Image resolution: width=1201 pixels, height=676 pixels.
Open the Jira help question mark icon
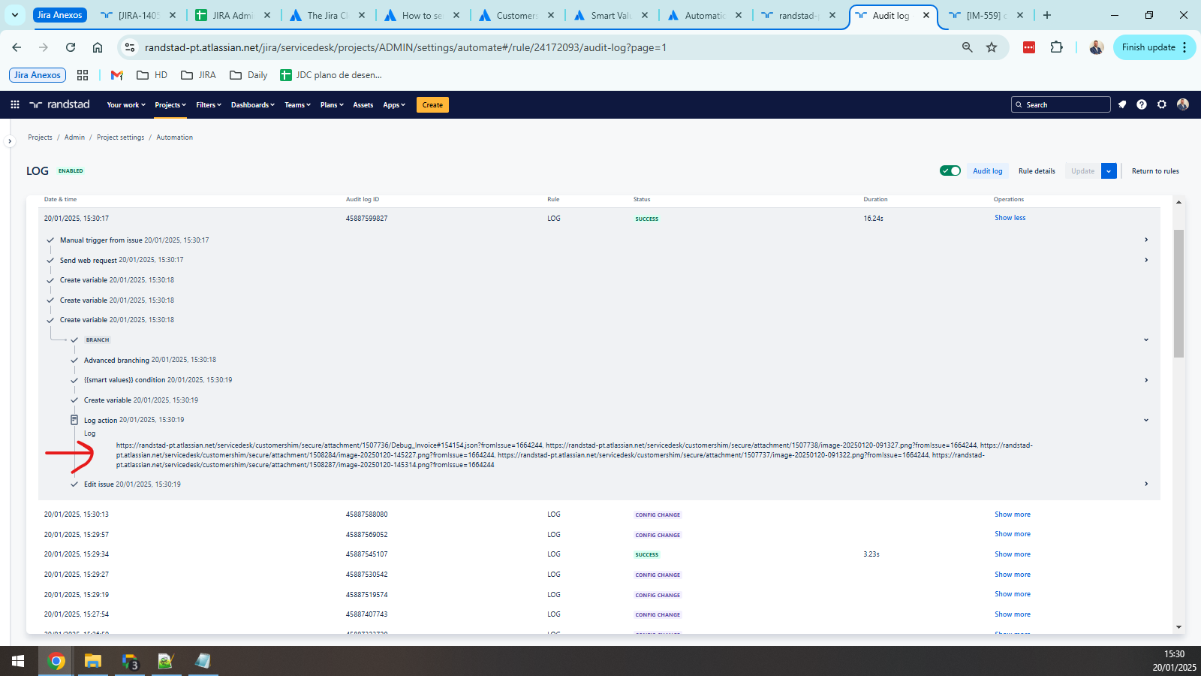coord(1142,104)
